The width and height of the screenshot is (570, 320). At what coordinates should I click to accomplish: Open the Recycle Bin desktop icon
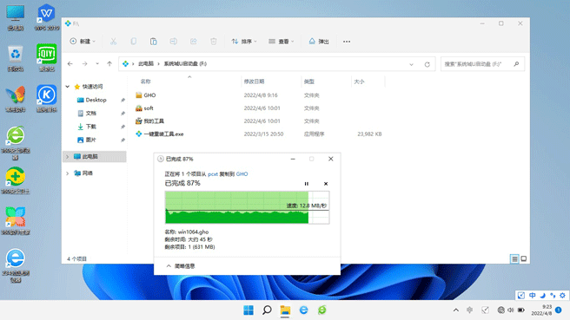pos(16,58)
